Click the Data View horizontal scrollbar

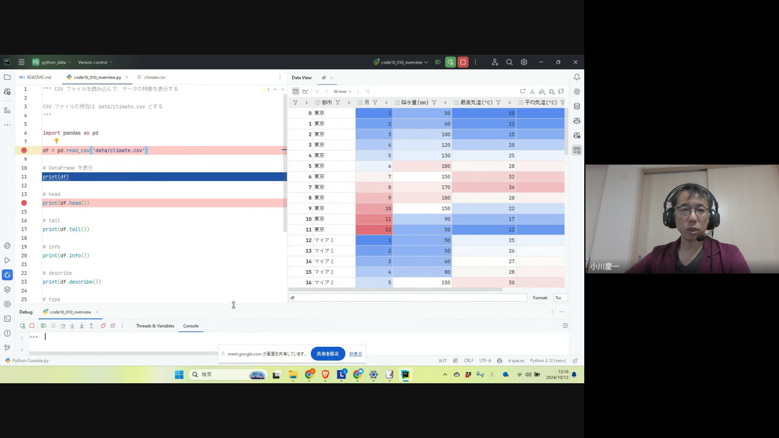[x=395, y=290]
